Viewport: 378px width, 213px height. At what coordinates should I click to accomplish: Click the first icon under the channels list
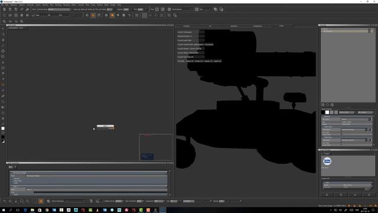coord(323,105)
